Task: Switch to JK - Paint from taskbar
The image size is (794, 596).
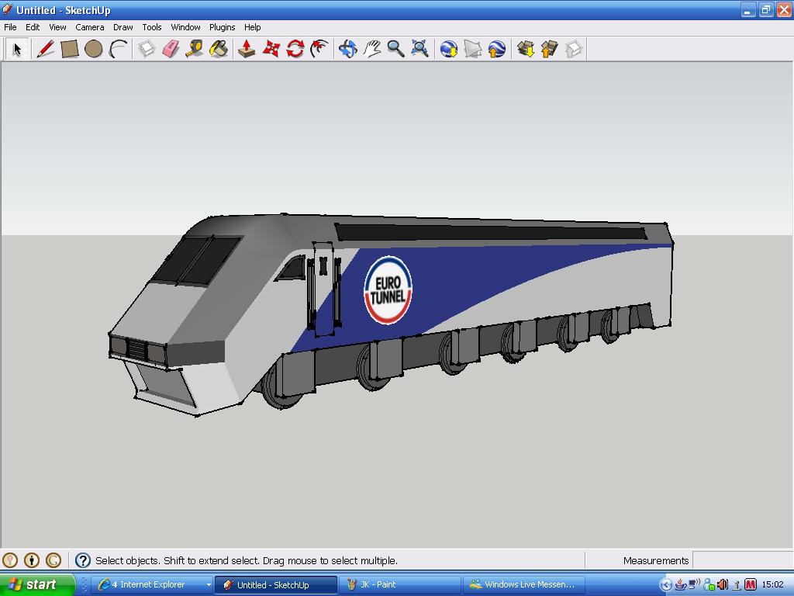Action: click(x=399, y=585)
